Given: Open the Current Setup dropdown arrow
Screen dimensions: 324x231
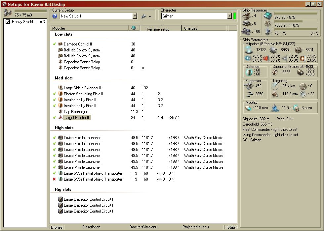Looking at the screenshot, I should click(135, 16).
